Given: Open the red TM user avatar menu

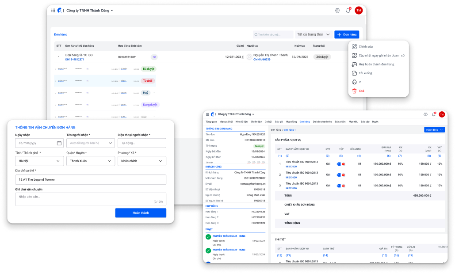Looking at the screenshot, I should [359, 11].
